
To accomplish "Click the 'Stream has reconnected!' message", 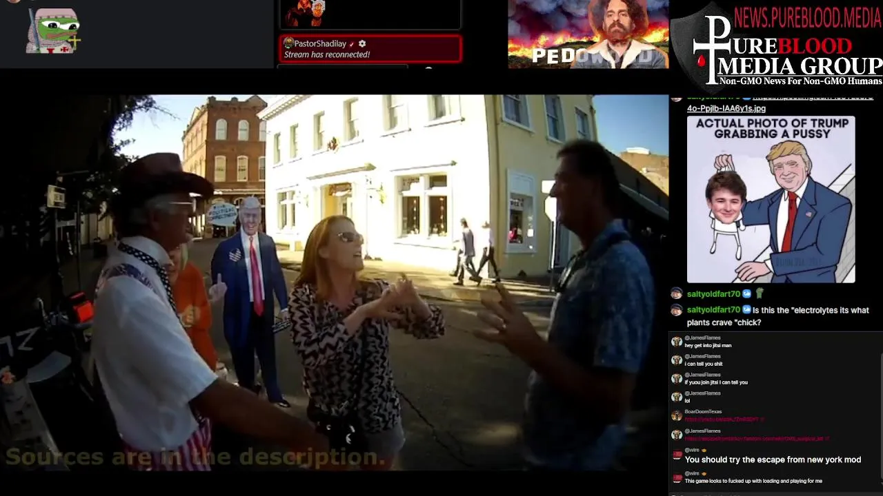I will (327, 54).
